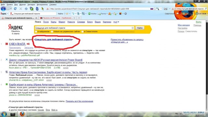Click the Yandex Bar page translate icon

[x=78, y=14]
